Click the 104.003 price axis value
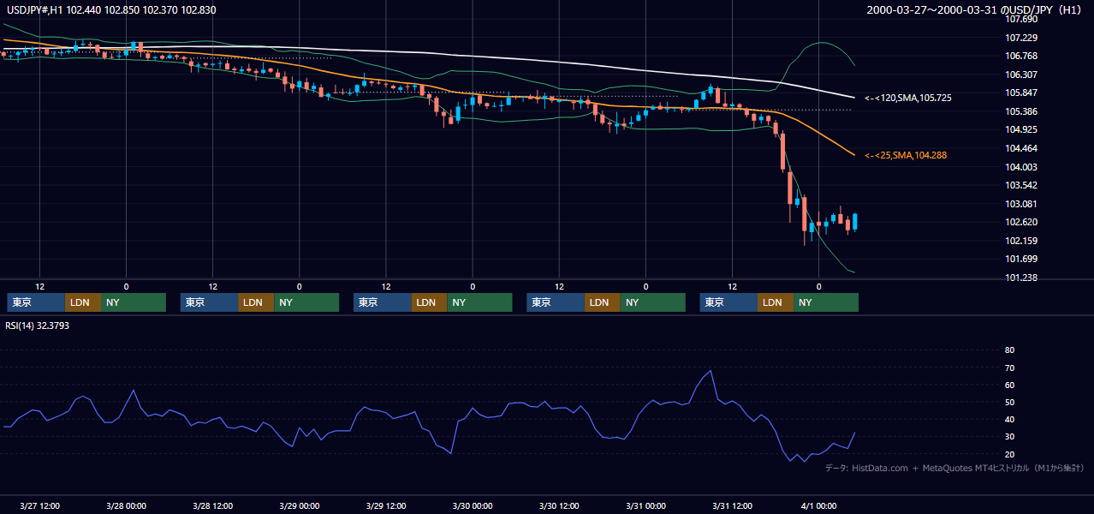 click(1020, 167)
